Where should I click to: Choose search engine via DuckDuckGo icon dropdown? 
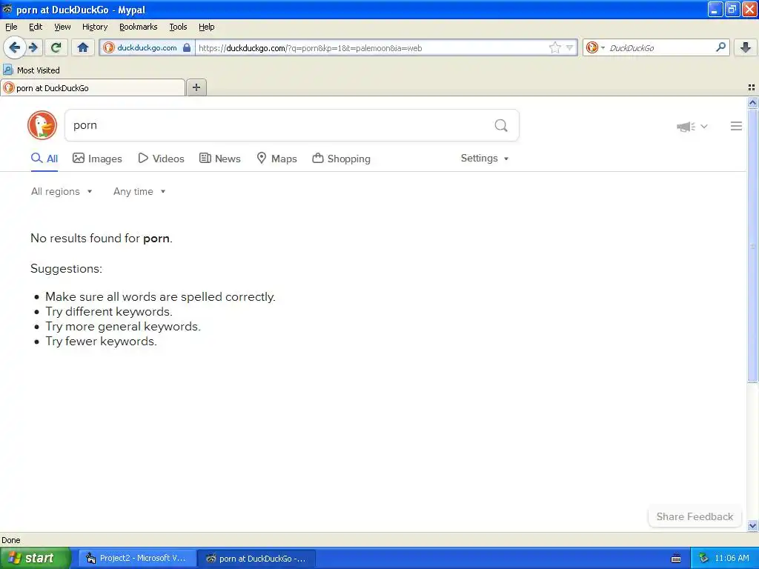[595, 47]
